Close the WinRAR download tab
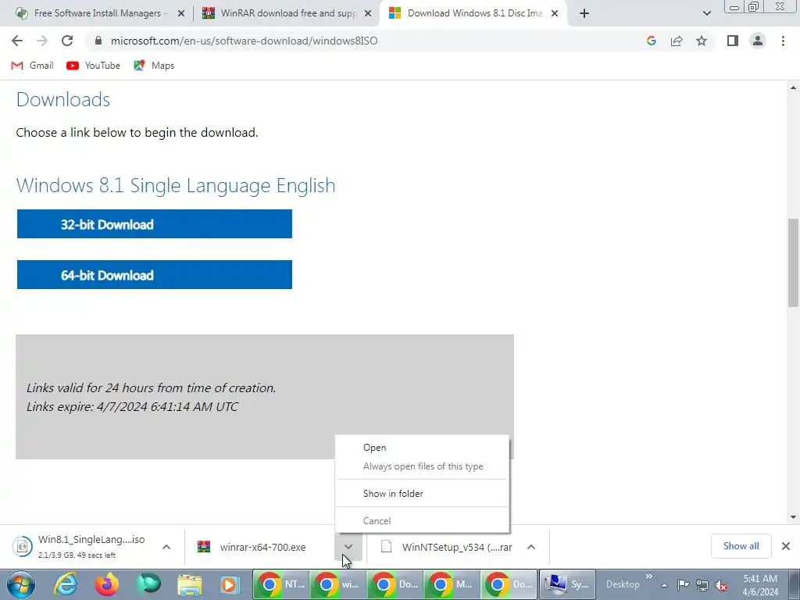The height and width of the screenshot is (600, 800). click(368, 13)
